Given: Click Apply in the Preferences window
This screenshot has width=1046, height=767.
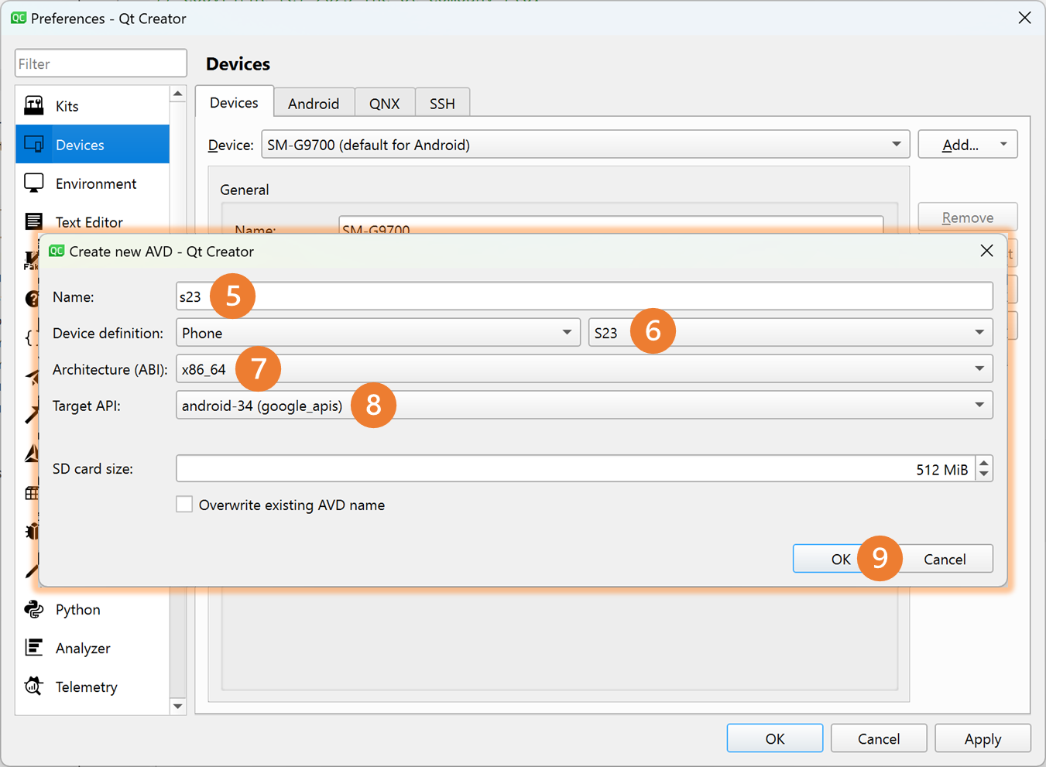Looking at the screenshot, I should [983, 738].
